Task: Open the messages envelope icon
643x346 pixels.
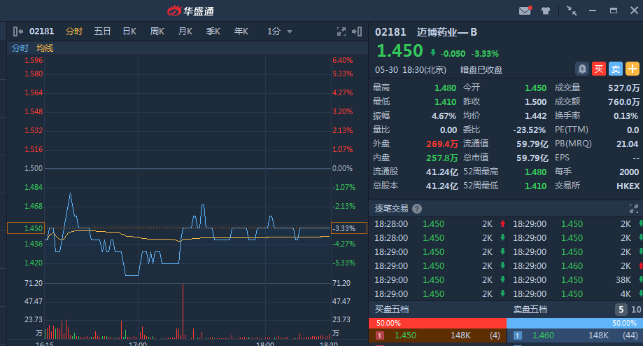Action: click(525, 11)
